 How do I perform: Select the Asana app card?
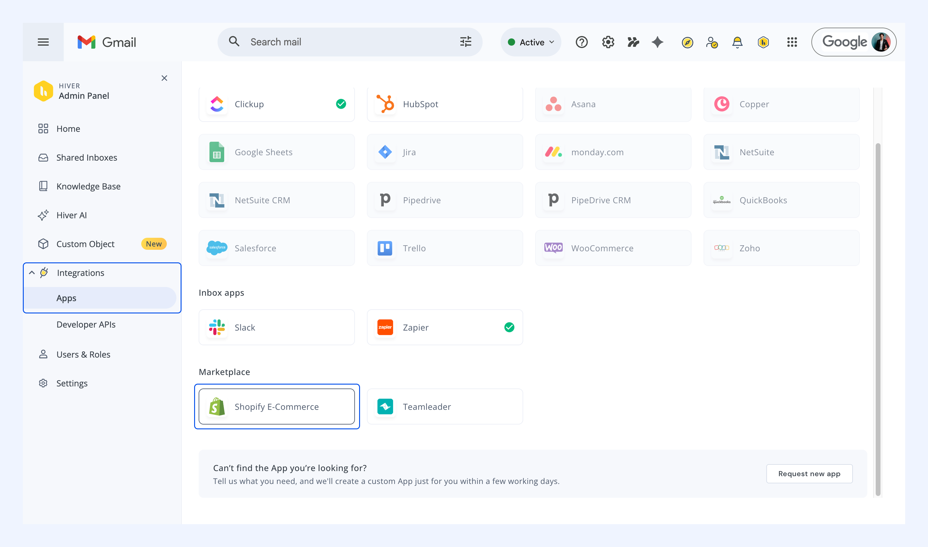[613, 104]
